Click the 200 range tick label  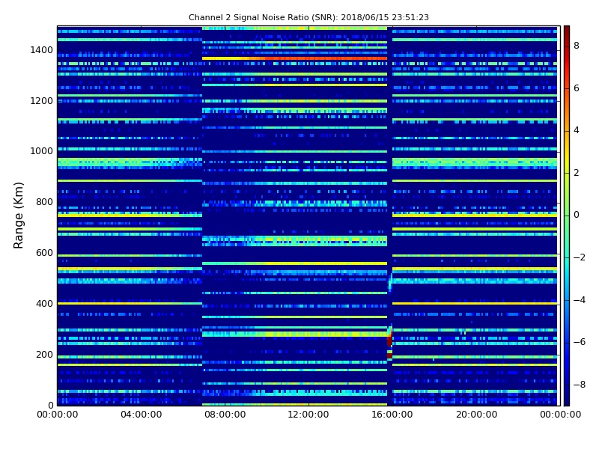44,354
